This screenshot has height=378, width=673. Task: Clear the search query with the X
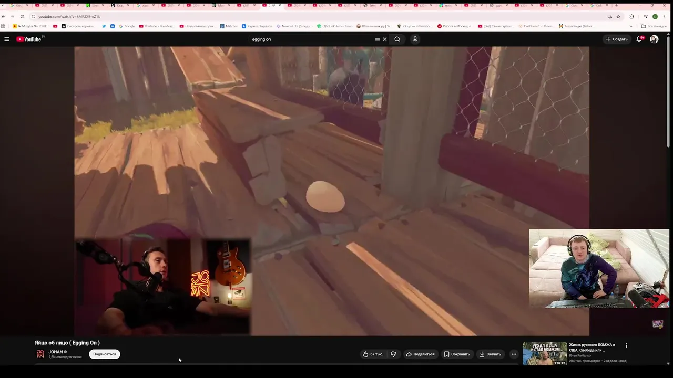[x=384, y=39]
